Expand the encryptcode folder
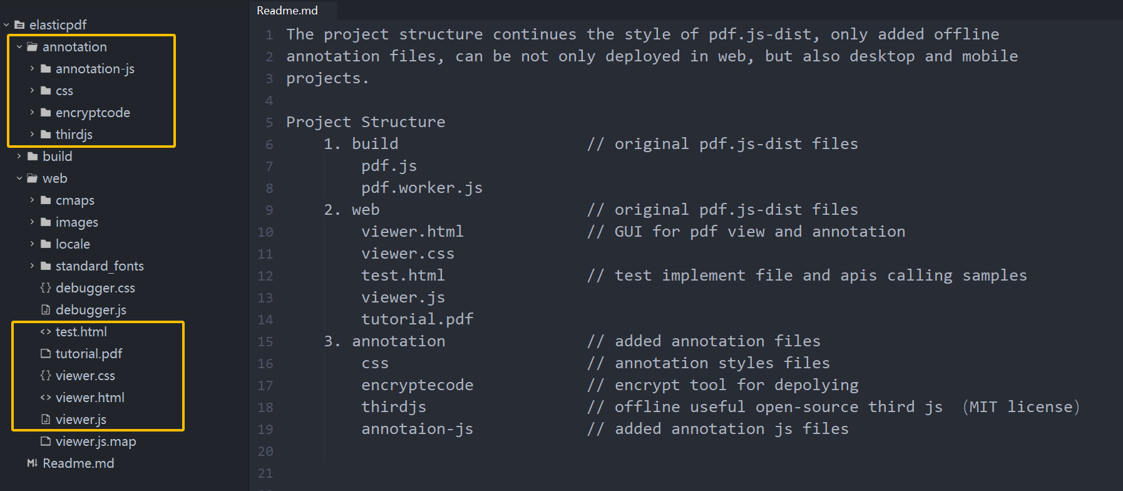The height and width of the screenshot is (491, 1123). tap(33, 112)
